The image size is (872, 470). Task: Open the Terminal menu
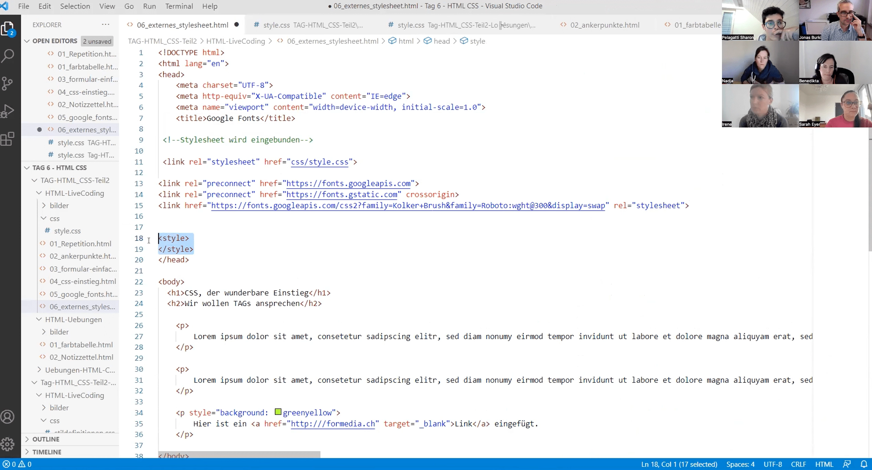point(179,6)
